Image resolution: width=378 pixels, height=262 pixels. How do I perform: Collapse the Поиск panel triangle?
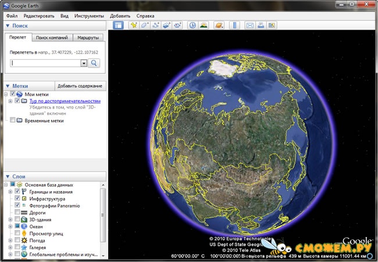[8, 26]
